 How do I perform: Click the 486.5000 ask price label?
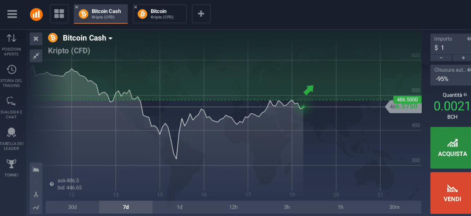[x=407, y=100]
